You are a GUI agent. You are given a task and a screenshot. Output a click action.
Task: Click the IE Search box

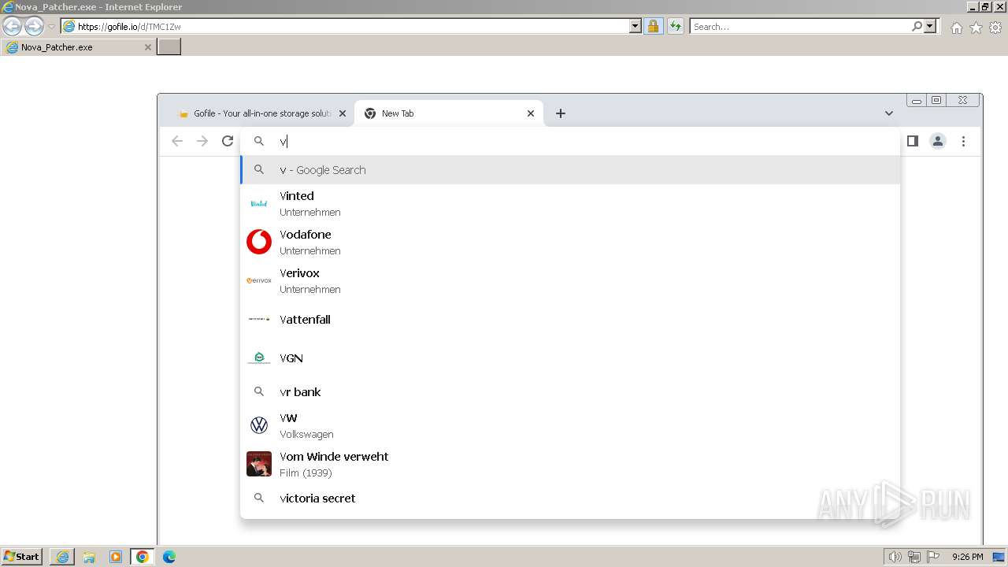[x=800, y=27]
